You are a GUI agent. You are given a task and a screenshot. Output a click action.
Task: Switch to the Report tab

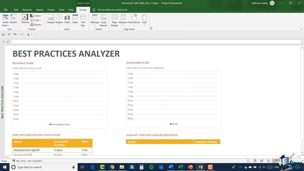[x=39, y=9]
